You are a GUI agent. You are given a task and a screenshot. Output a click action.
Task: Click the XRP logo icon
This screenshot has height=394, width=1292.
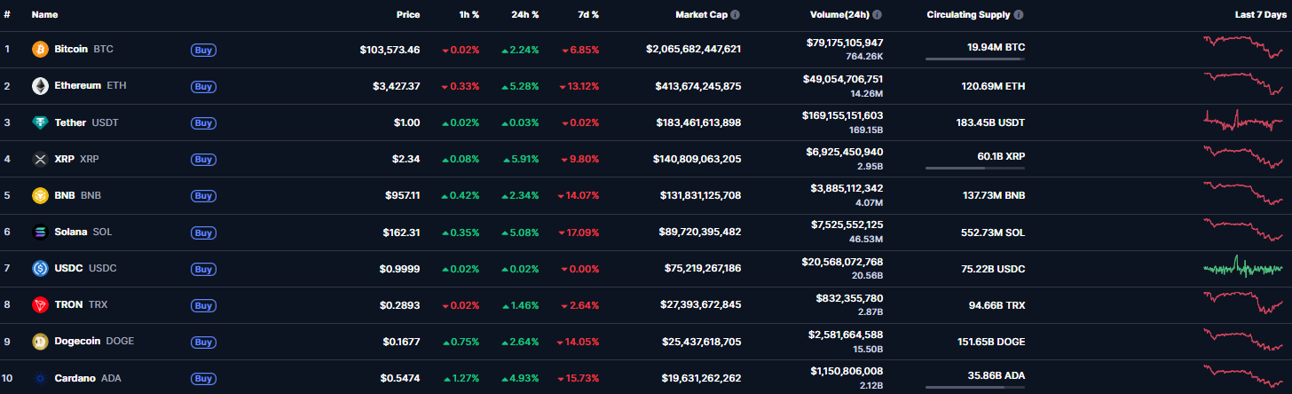[40, 160]
